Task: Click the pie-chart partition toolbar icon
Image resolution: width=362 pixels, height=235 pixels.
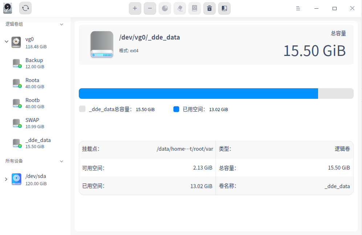Action: coord(165,9)
